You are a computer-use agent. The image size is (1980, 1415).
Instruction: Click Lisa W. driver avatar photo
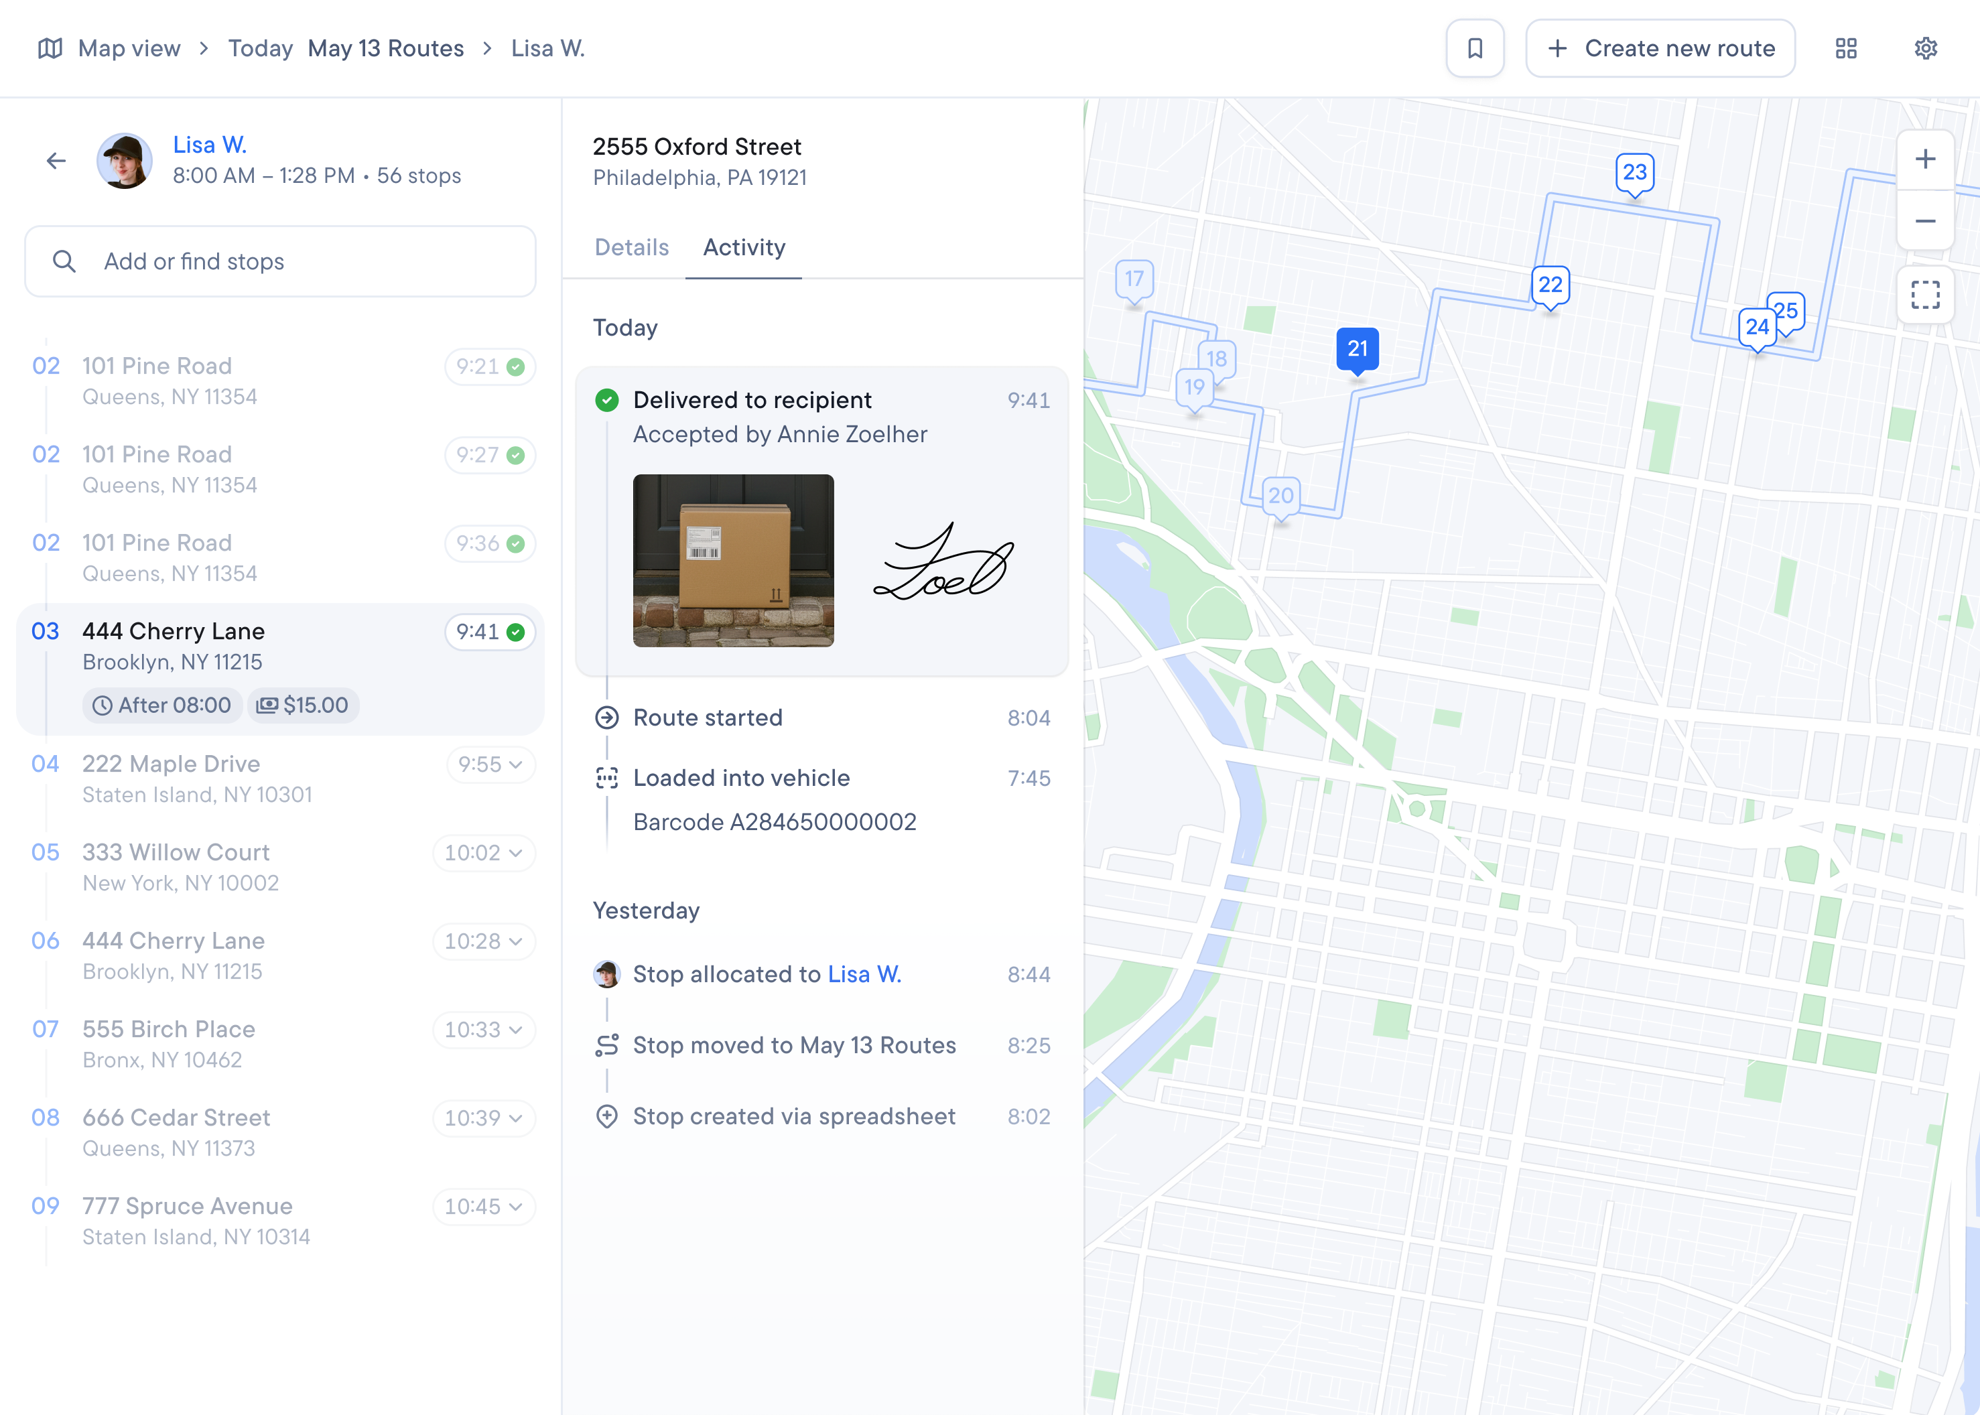tap(125, 160)
